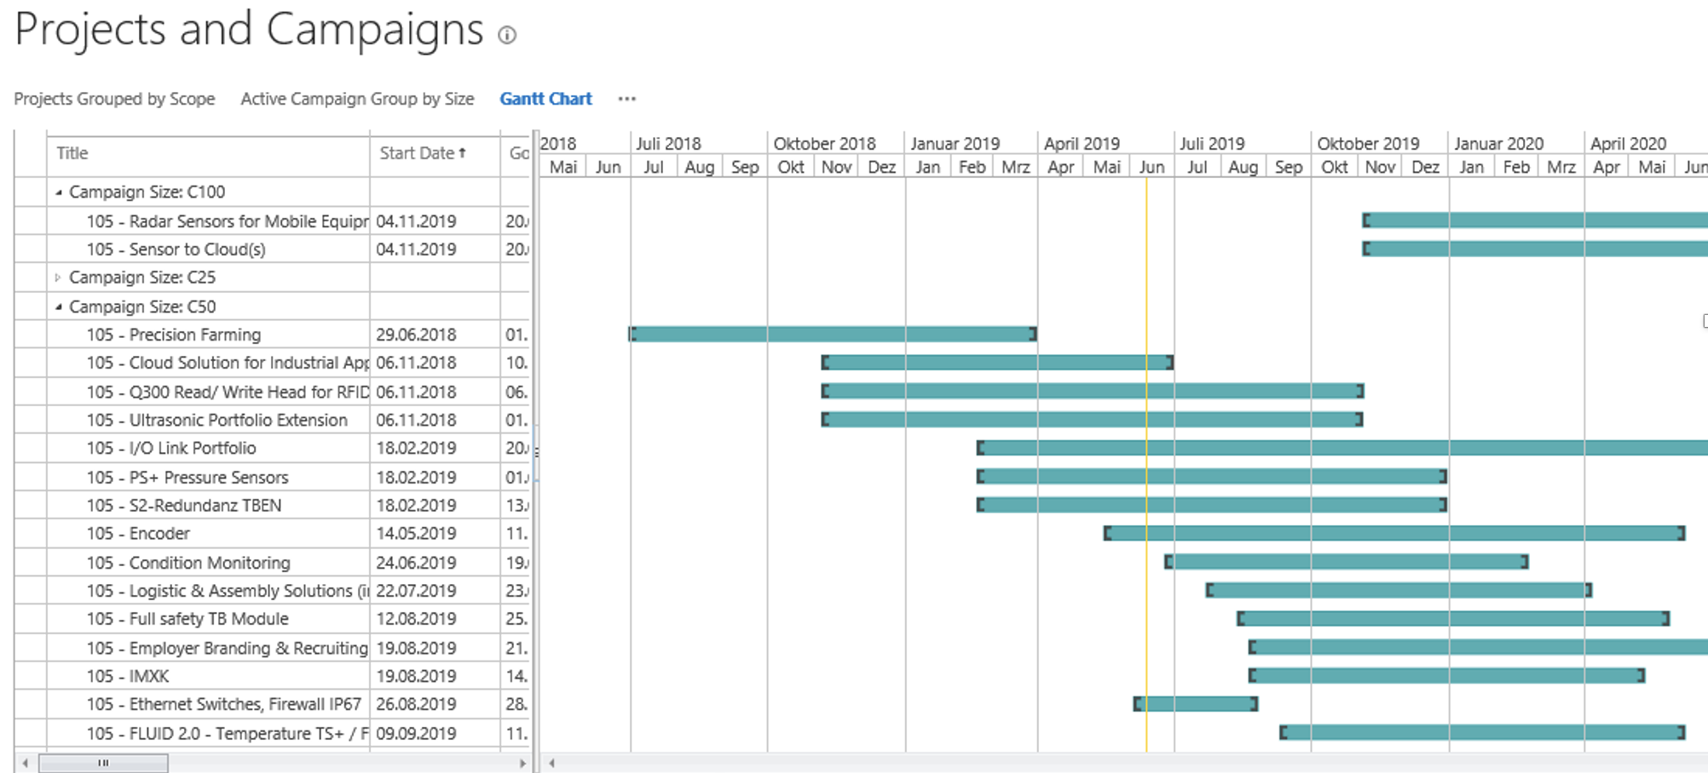Click right scroll arrow under task list
This screenshot has width=1708, height=773.
coord(522,763)
